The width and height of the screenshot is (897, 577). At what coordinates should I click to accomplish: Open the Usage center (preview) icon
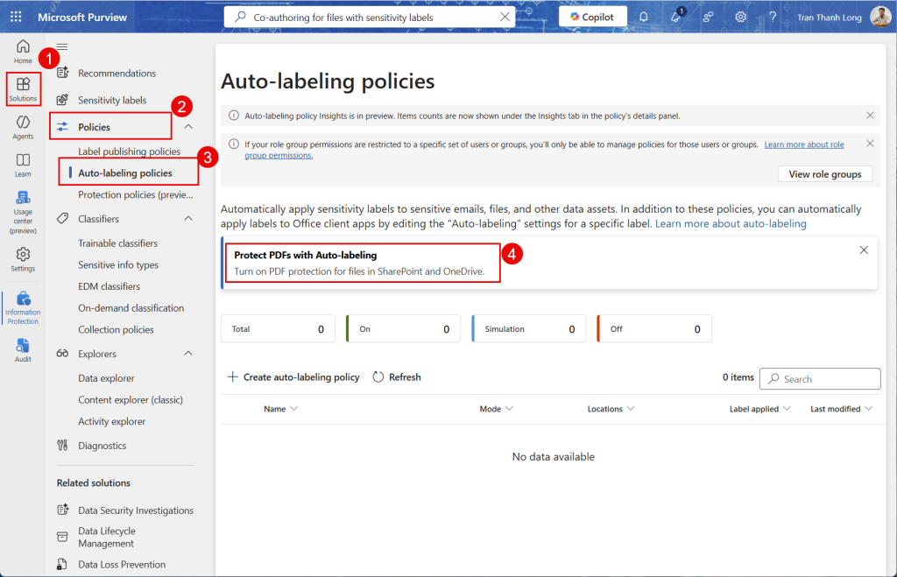click(23, 208)
